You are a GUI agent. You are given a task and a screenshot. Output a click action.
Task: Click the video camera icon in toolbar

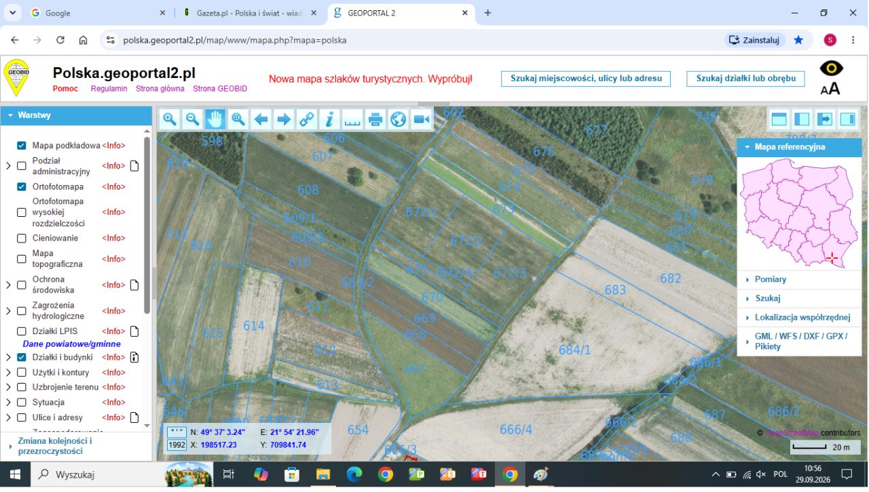[x=422, y=119]
